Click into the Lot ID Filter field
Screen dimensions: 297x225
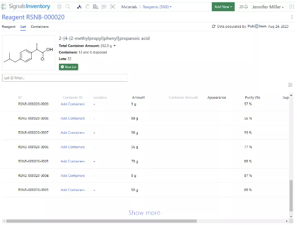pyautogui.click(x=64, y=78)
